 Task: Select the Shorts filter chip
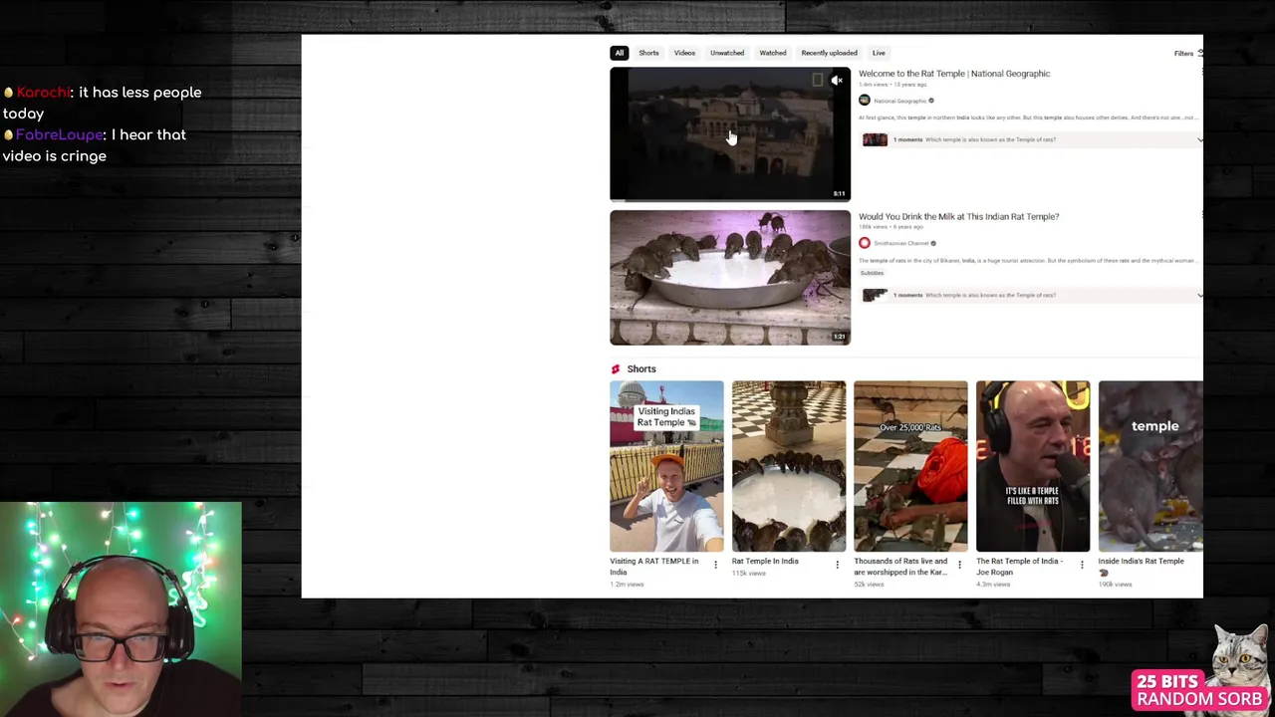click(648, 53)
